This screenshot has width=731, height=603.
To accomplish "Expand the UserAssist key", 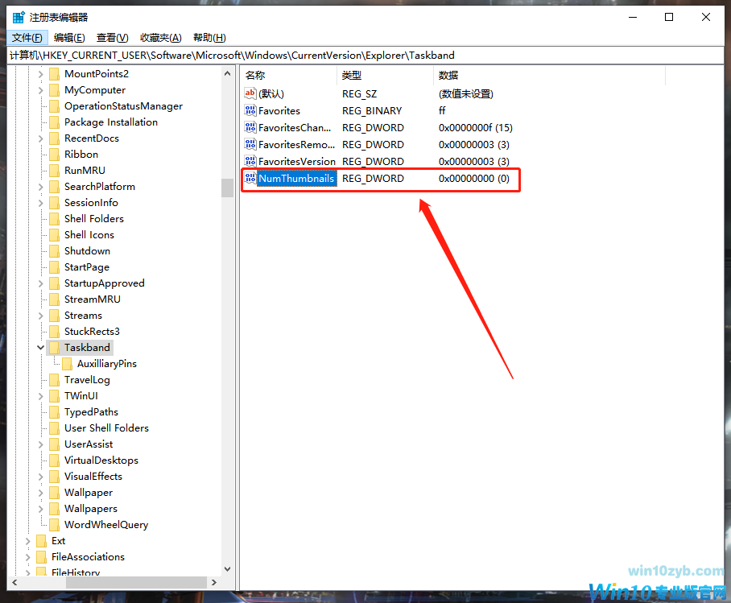I will [x=40, y=444].
